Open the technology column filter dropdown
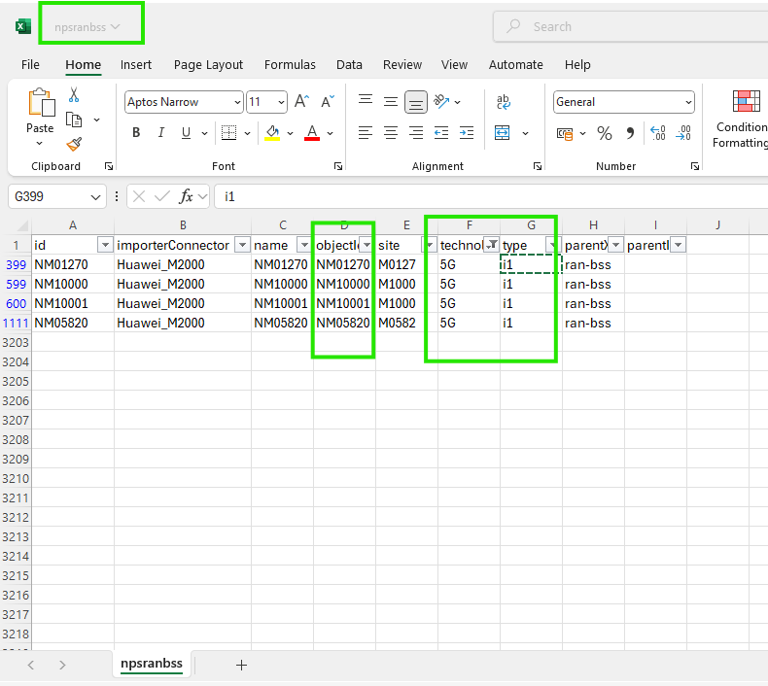Screen dimensions: 768x686 click(492, 245)
